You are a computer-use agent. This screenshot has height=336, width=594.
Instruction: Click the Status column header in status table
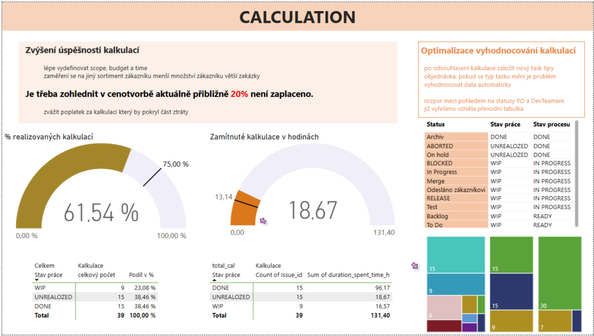pos(436,124)
